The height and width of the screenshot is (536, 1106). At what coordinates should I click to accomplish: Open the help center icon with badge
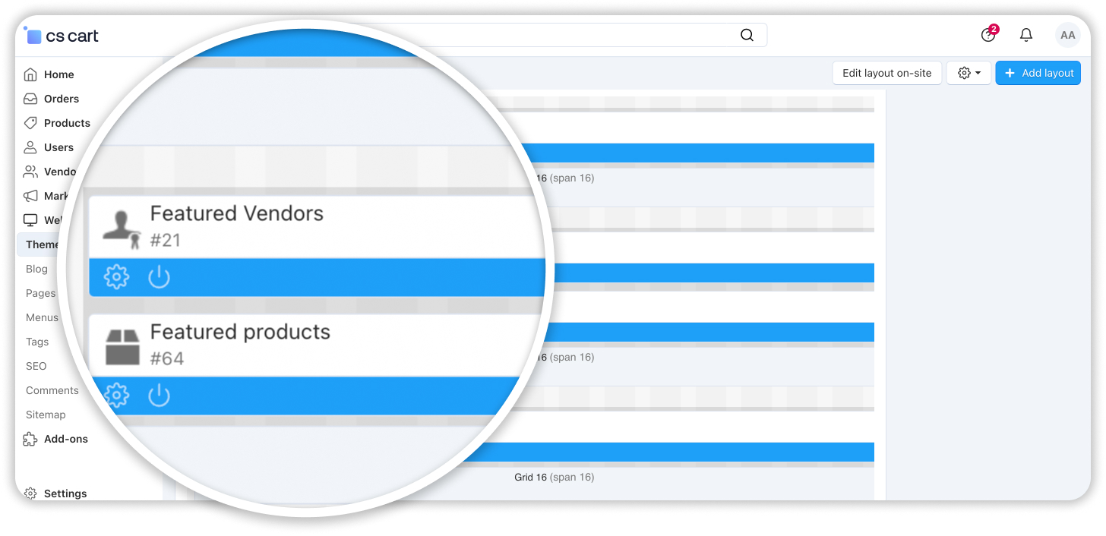(x=987, y=35)
